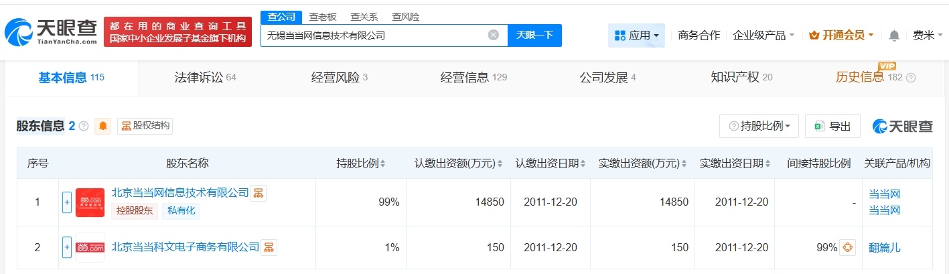The width and height of the screenshot is (949, 274).
Task: Open the 持股比例 filter dropdown
Action: coord(759,126)
